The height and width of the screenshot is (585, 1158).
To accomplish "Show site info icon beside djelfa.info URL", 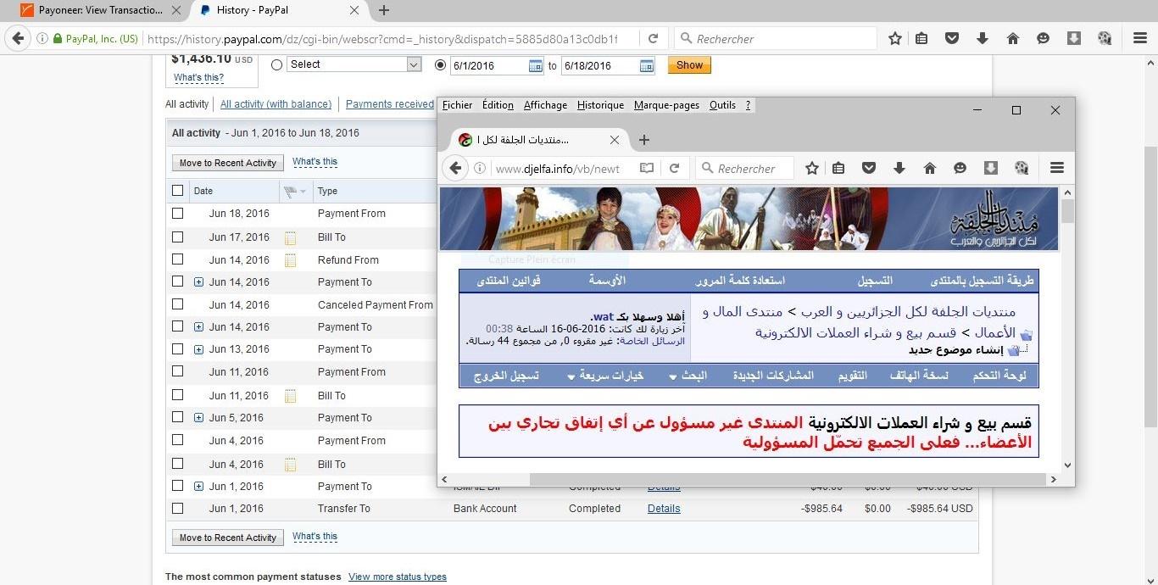I will pyautogui.click(x=480, y=168).
